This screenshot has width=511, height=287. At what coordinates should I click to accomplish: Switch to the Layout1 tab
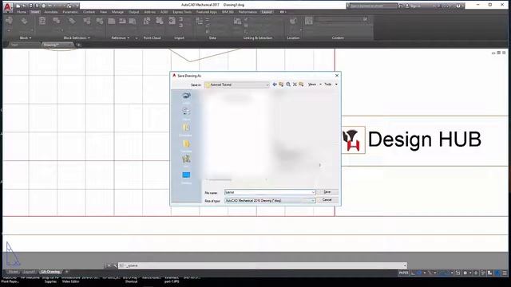[x=29, y=272]
